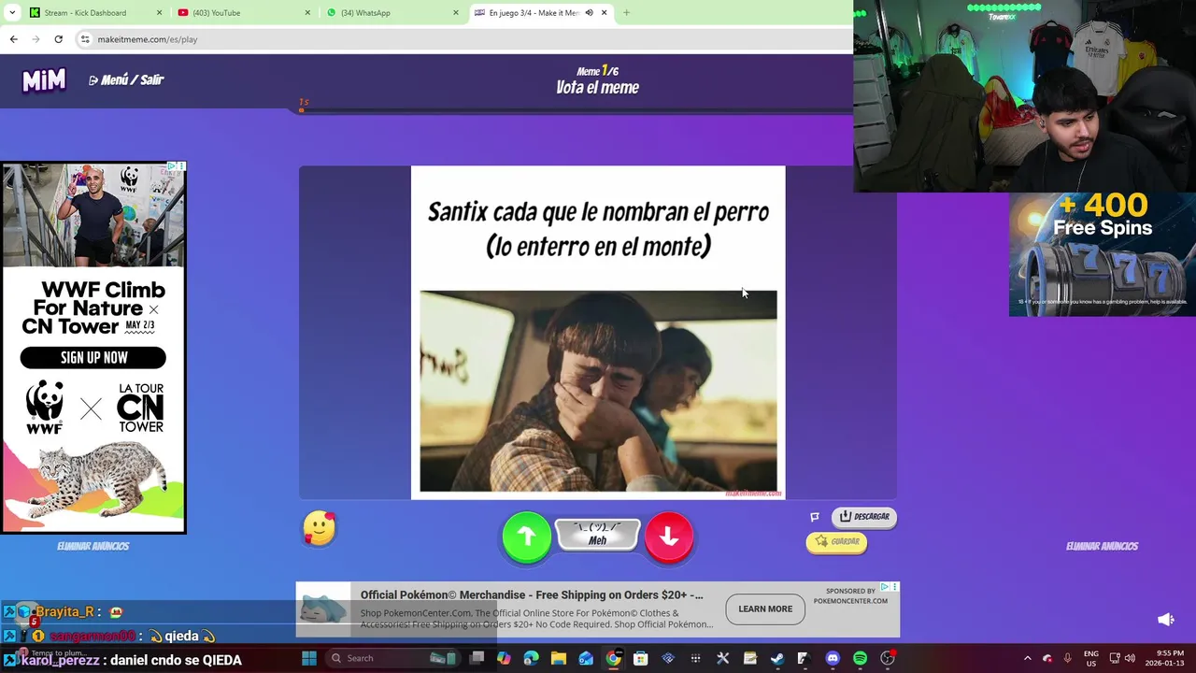Close the Pokémon Center ad
This screenshot has height=673, width=1196.
tap(895, 587)
